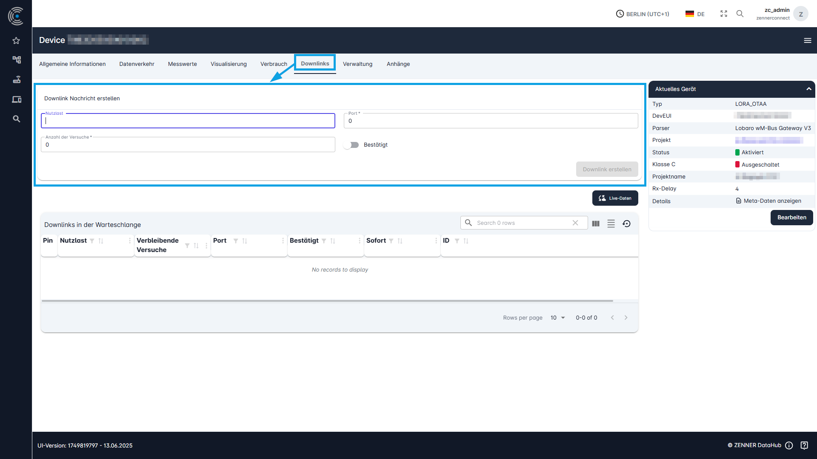The width and height of the screenshot is (817, 459).
Task: Open the devices icon in the sidebar
Action: tap(16, 99)
